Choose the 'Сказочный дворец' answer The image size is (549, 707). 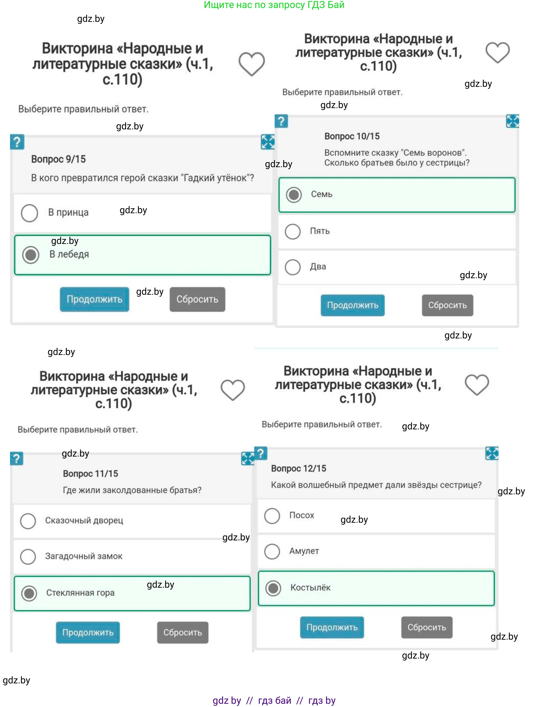[x=28, y=521]
